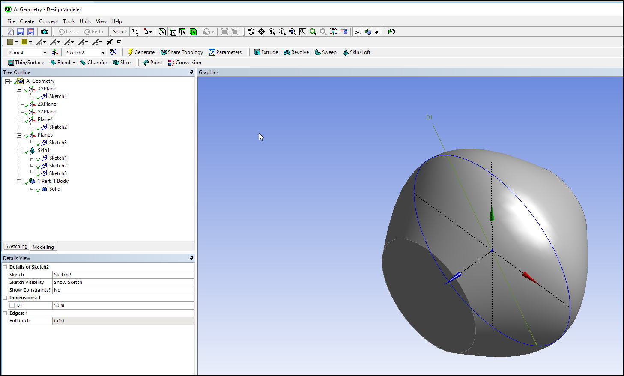This screenshot has width=624, height=376.
Task: Open the Concept menu
Action: [48, 21]
